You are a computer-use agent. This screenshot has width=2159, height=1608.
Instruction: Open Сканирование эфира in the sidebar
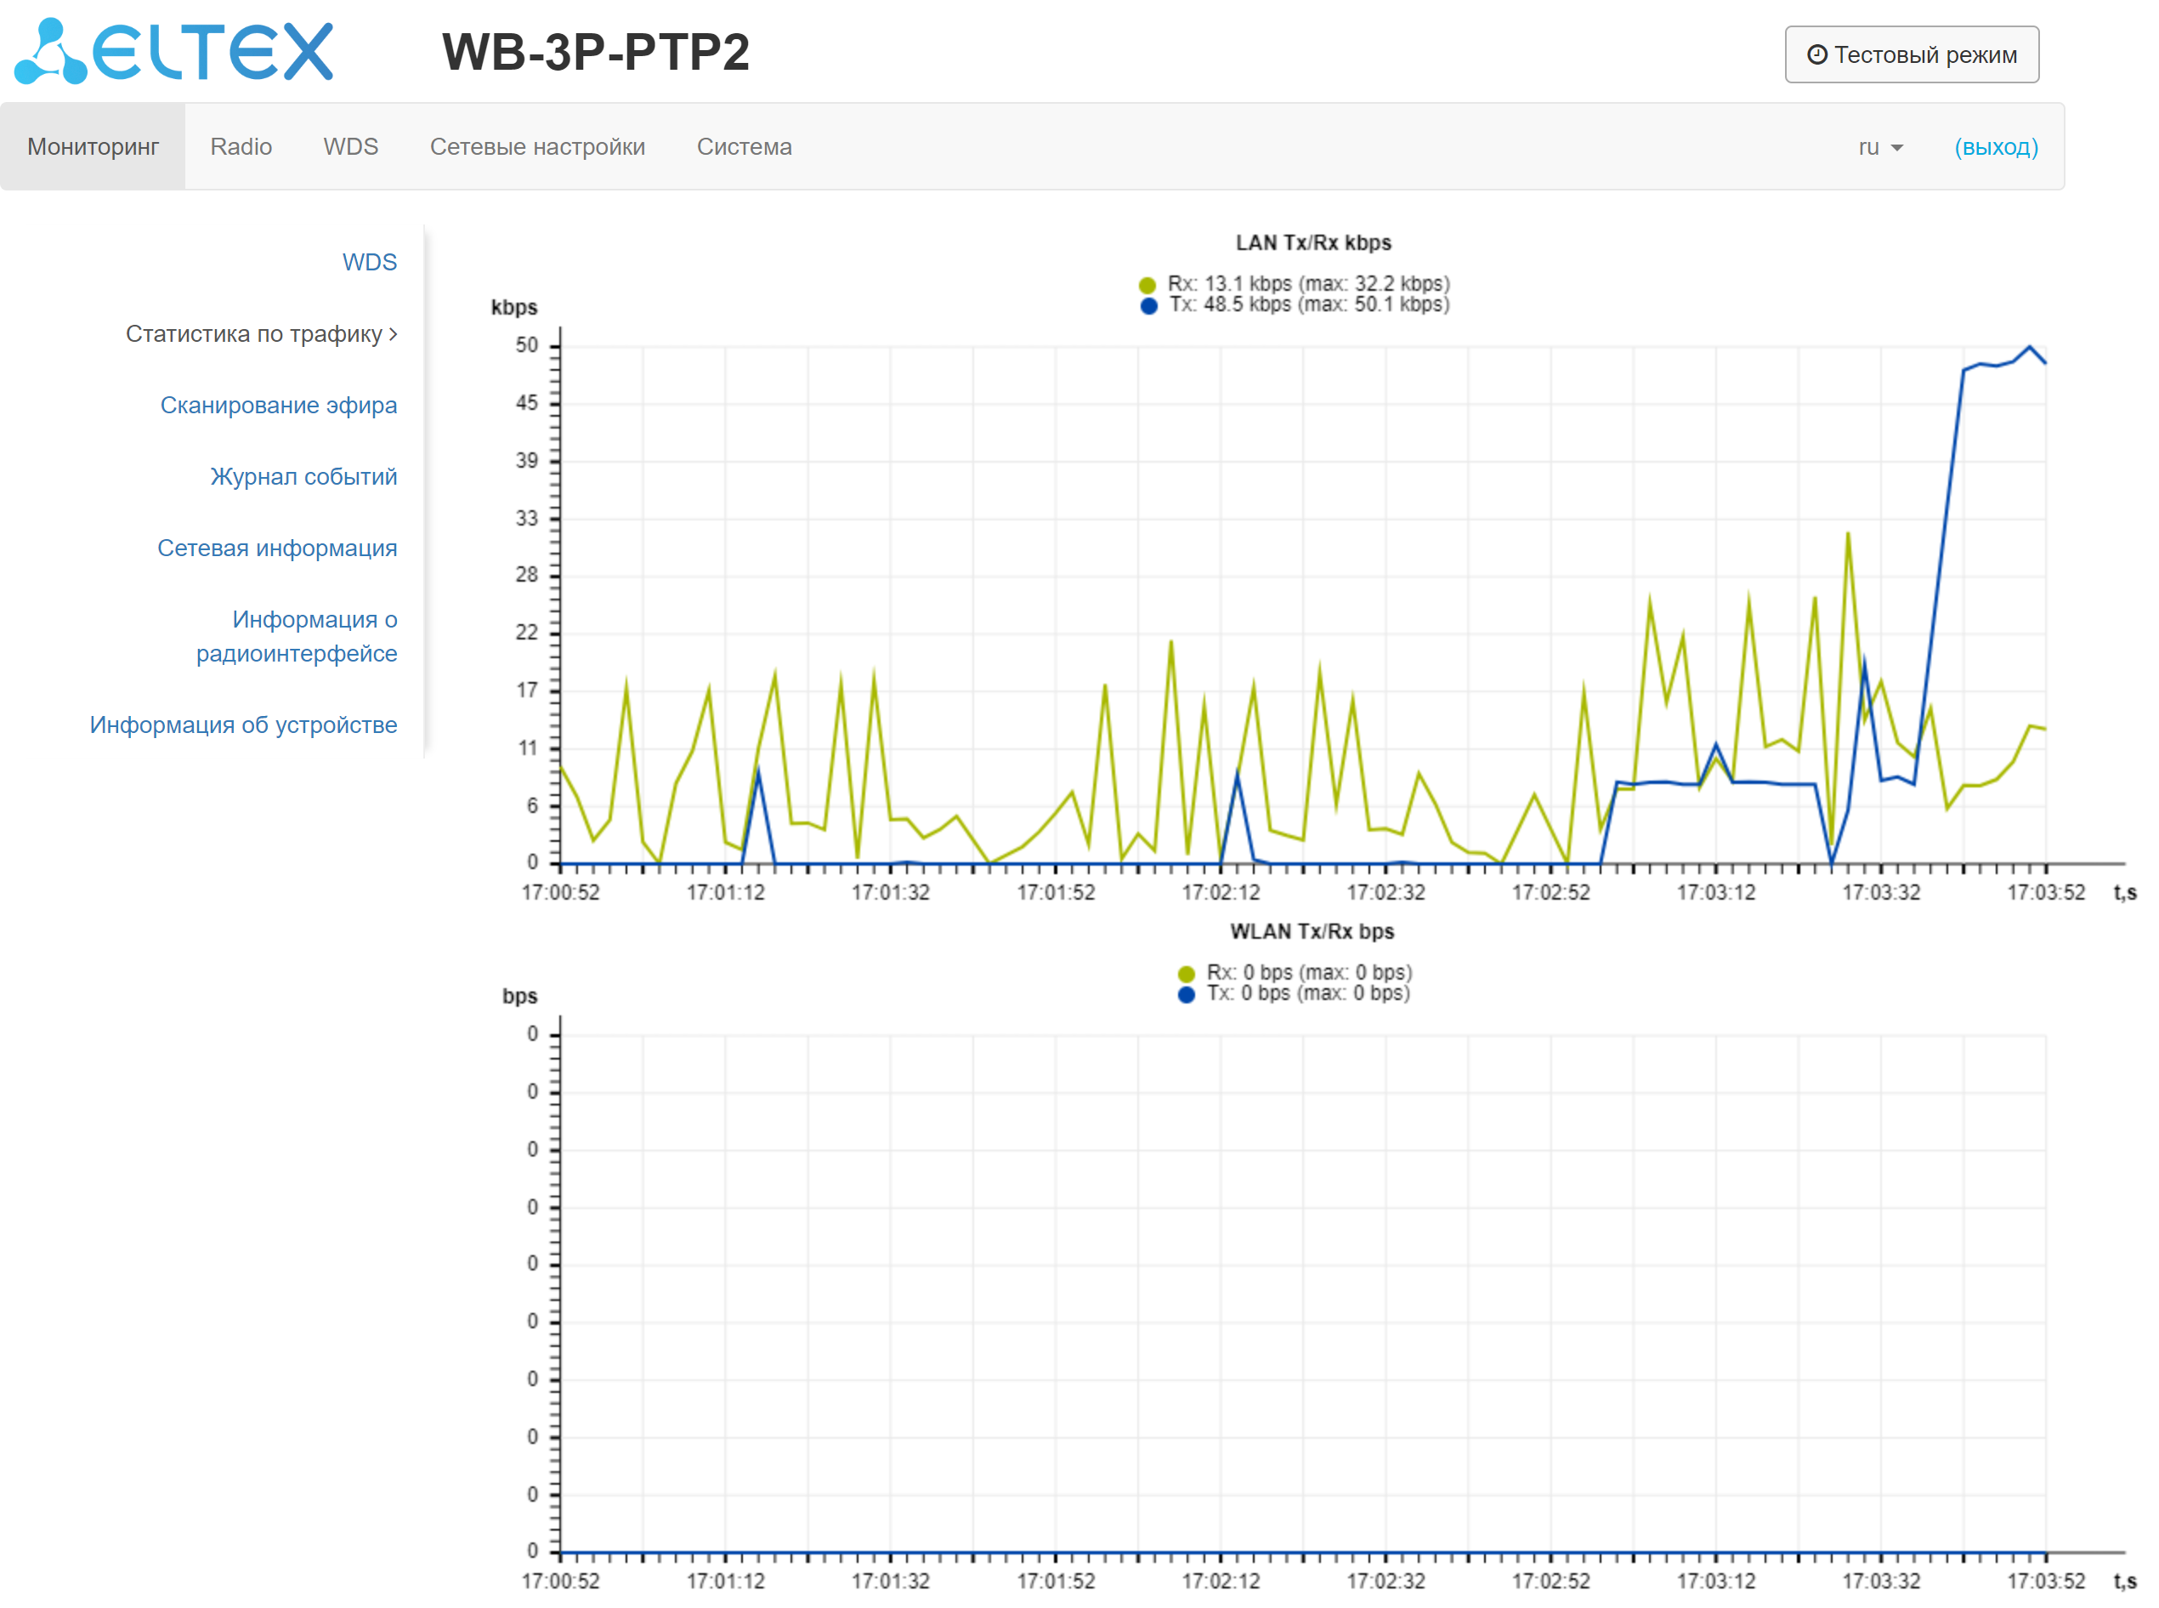278,405
